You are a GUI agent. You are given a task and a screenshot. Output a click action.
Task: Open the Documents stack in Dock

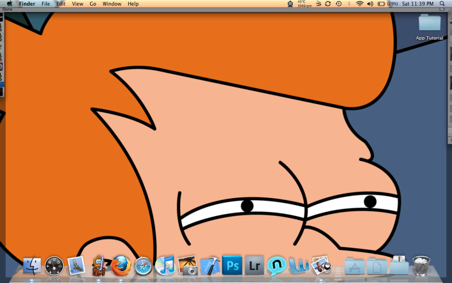pos(377,266)
